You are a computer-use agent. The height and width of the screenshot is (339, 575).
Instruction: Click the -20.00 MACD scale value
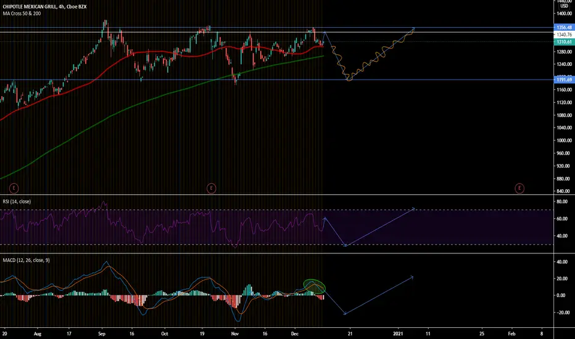coord(563,312)
